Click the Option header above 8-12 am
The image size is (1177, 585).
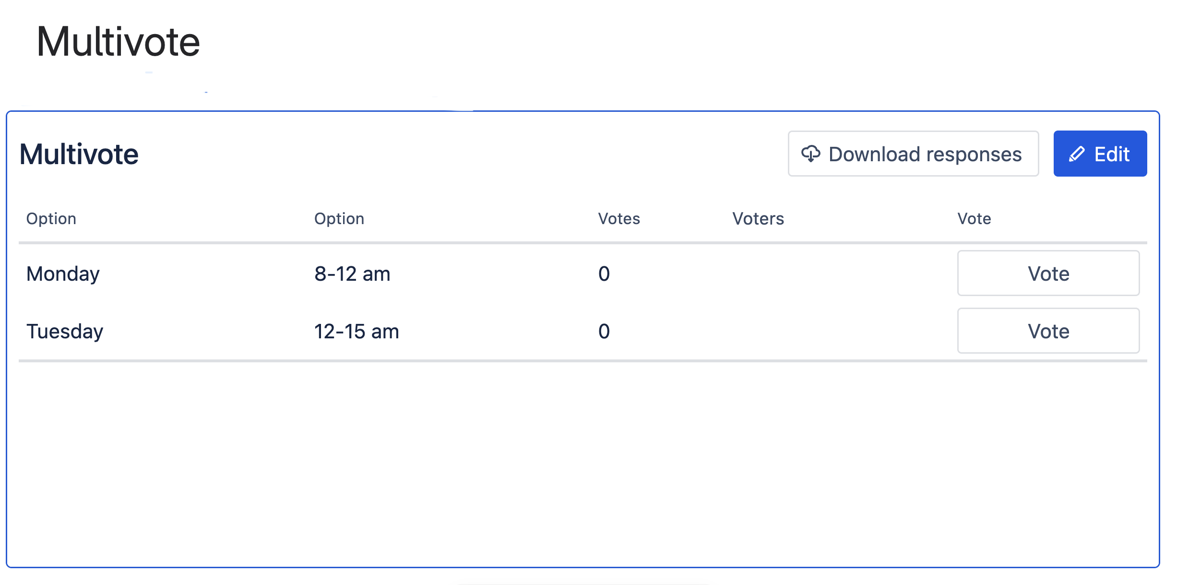click(x=339, y=219)
